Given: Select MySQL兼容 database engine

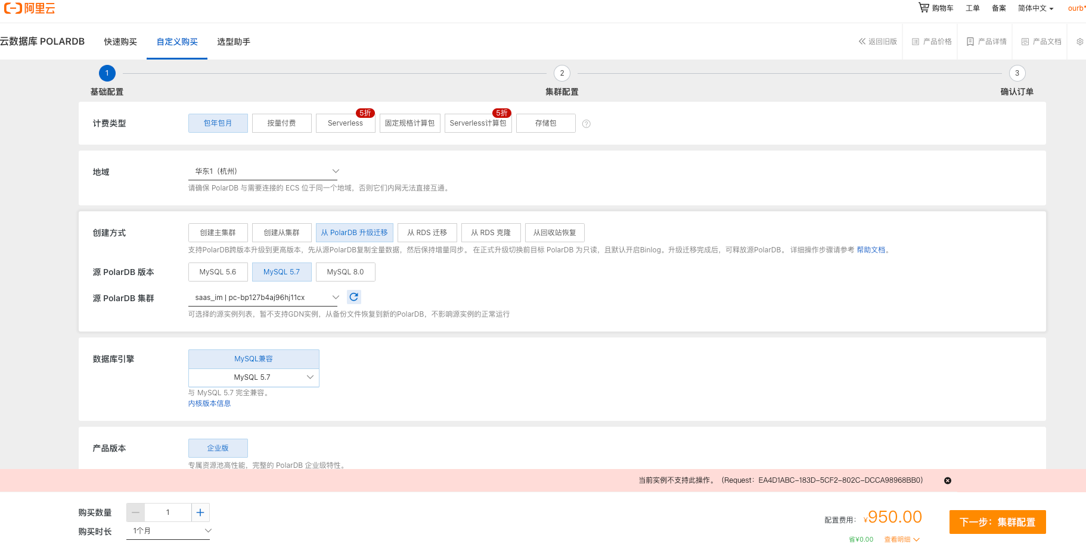Looking at the screenshot, I should pos(254,359).
